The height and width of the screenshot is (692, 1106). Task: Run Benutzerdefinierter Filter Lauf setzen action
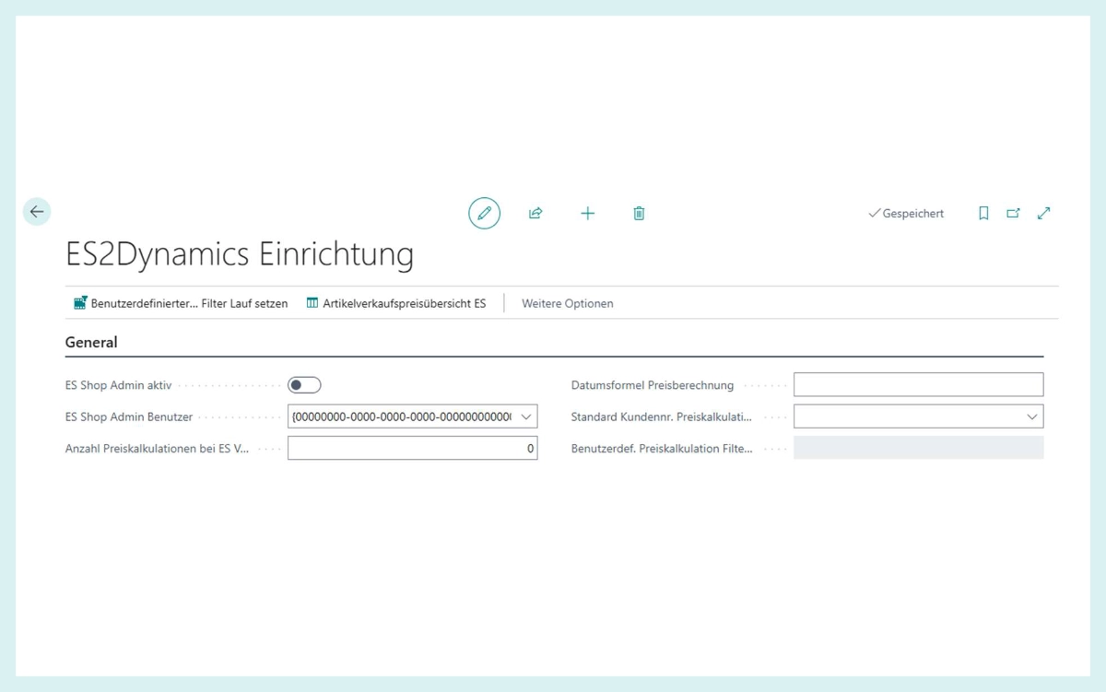pyautogui.click(x=181, y=303)
